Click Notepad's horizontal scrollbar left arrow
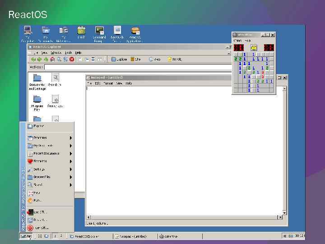 pos(88,217)
